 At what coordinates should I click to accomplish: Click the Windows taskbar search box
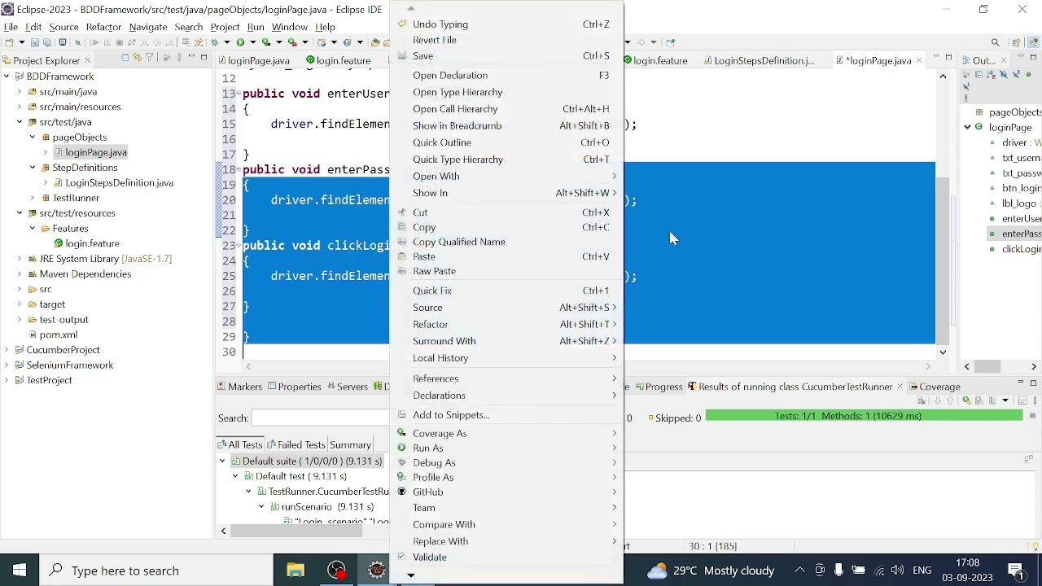coord(156,571)
